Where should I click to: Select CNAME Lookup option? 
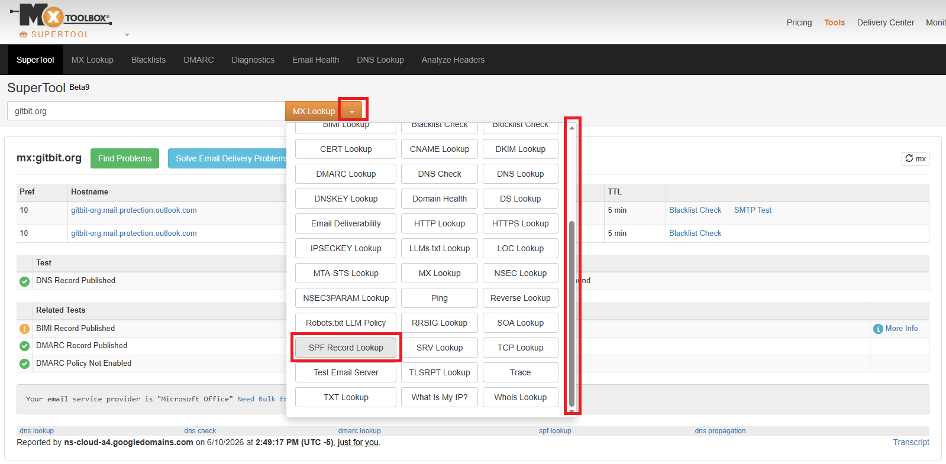(440, 149)
